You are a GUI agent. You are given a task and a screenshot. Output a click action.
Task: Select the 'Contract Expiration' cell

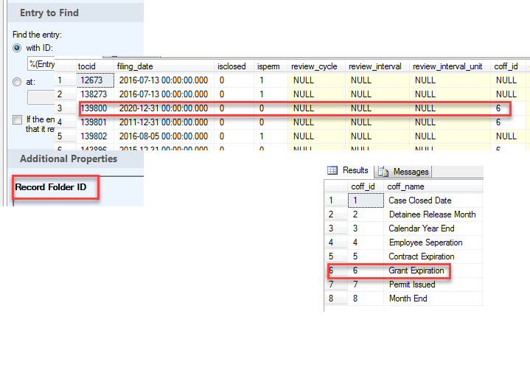433,256
